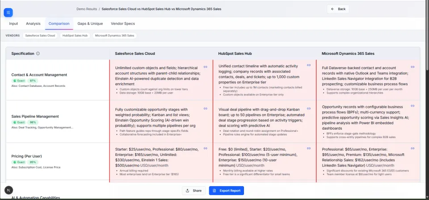Open link icon in Dynamics Sales Pipeline cell
Image resolution: width=429 pixels, height=200 pixels.
pyautogui.click(x=412, y=106)
